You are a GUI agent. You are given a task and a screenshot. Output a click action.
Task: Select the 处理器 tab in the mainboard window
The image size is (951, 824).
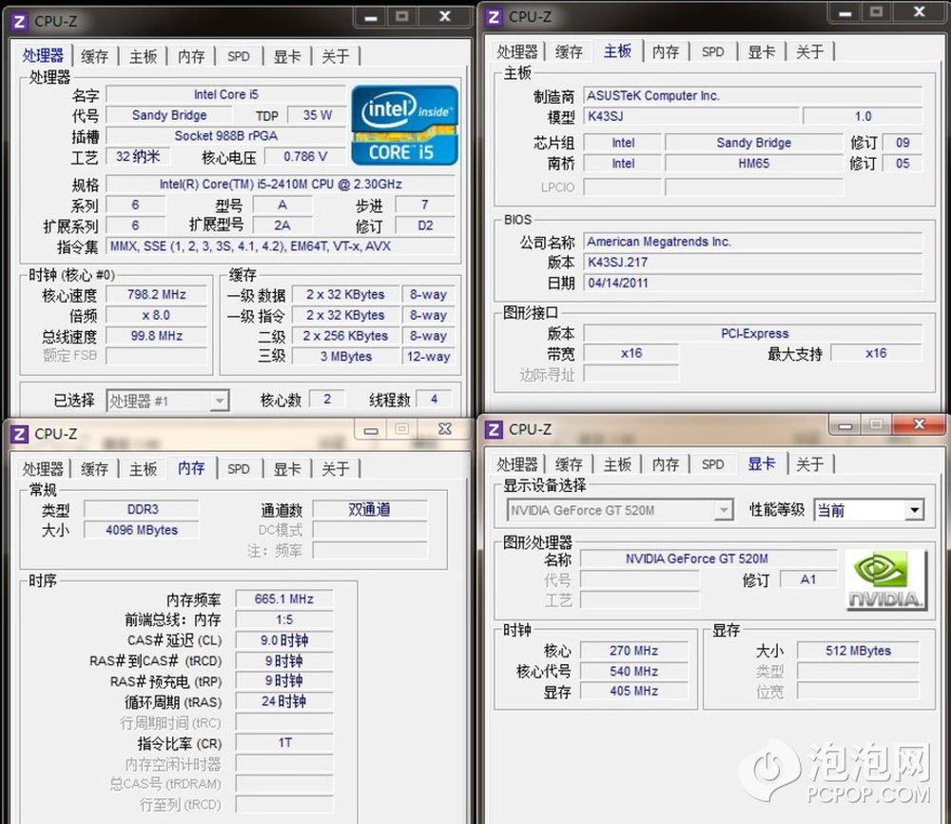click(x=517, y=51)
